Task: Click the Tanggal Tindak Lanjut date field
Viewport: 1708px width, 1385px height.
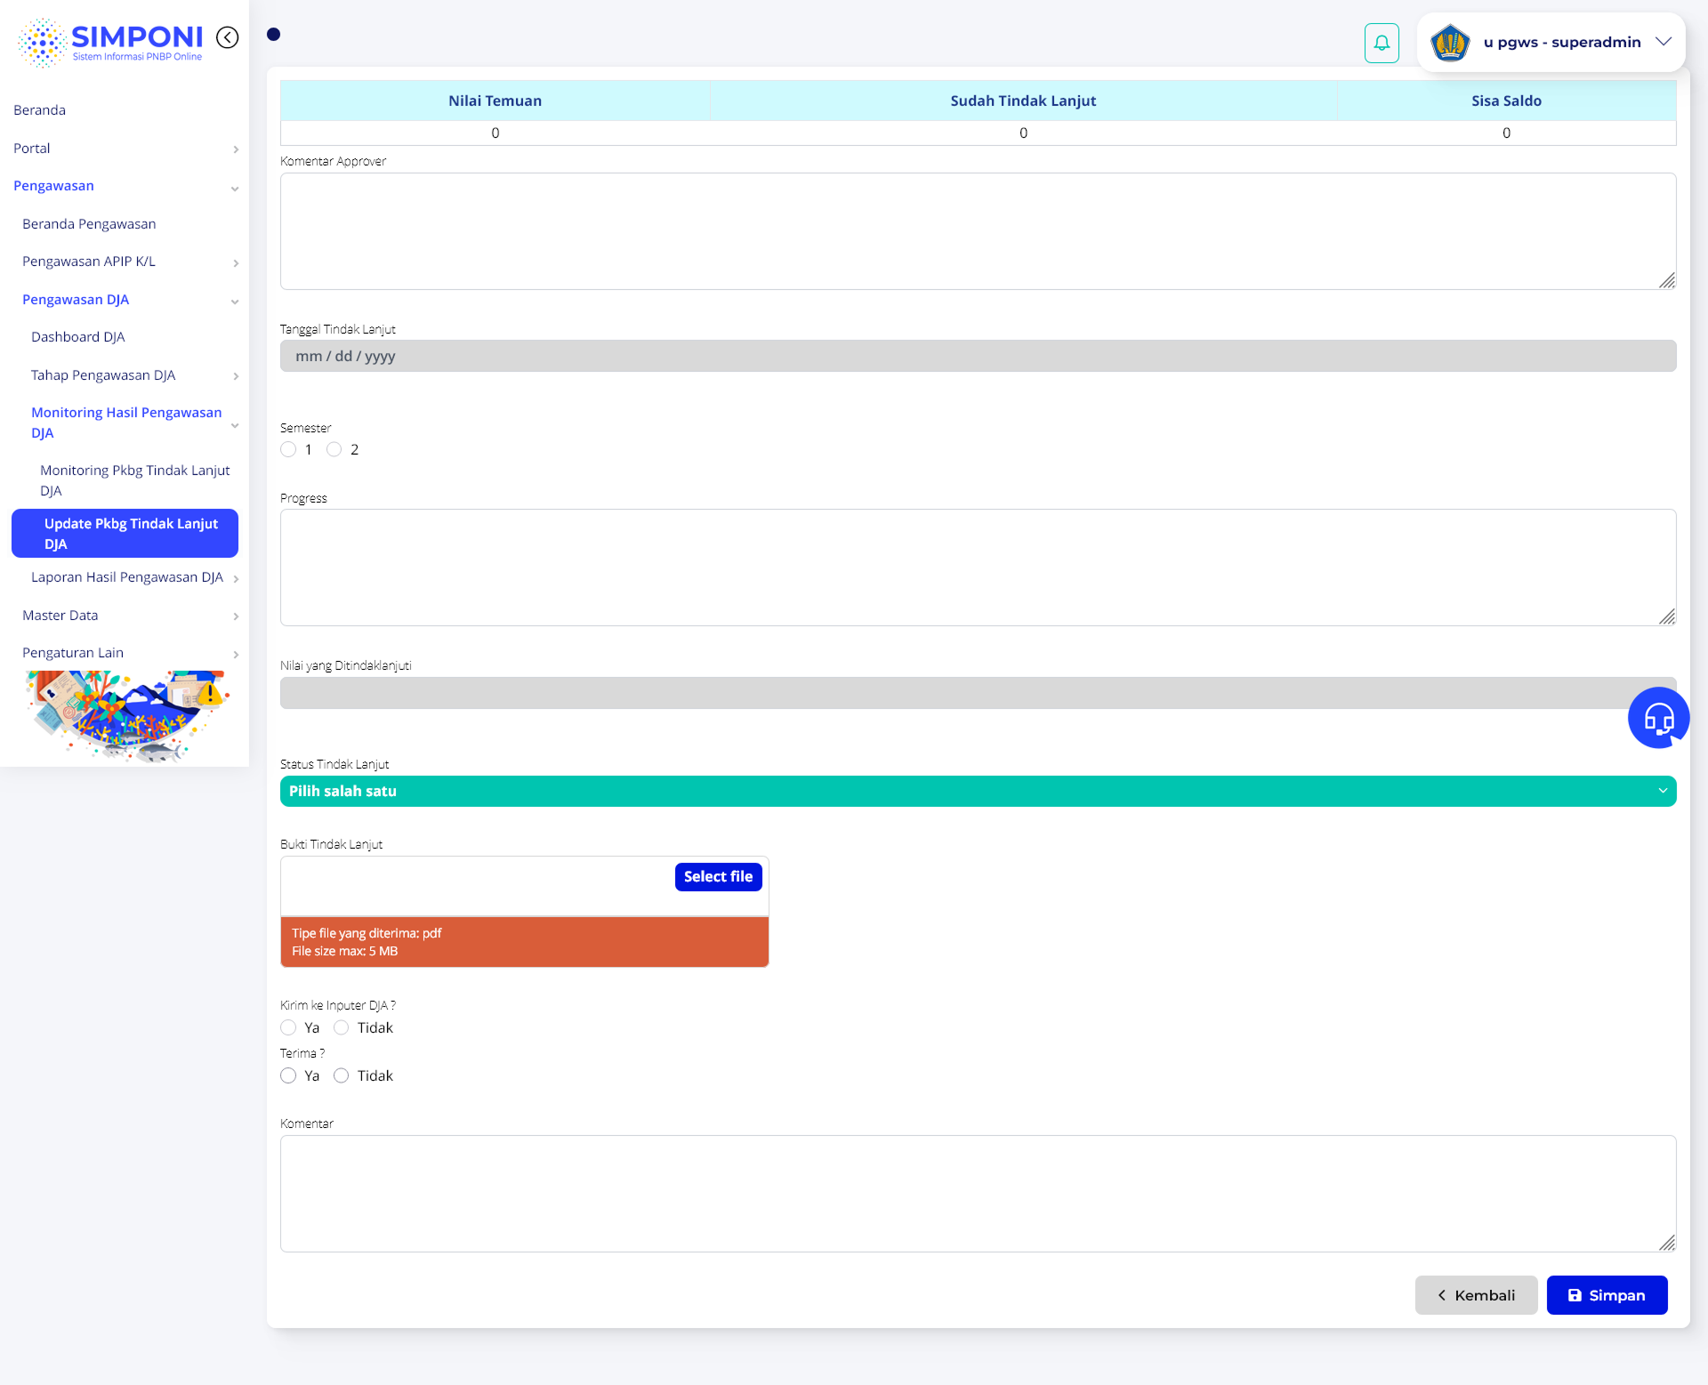Action: (x=978, y=356)
